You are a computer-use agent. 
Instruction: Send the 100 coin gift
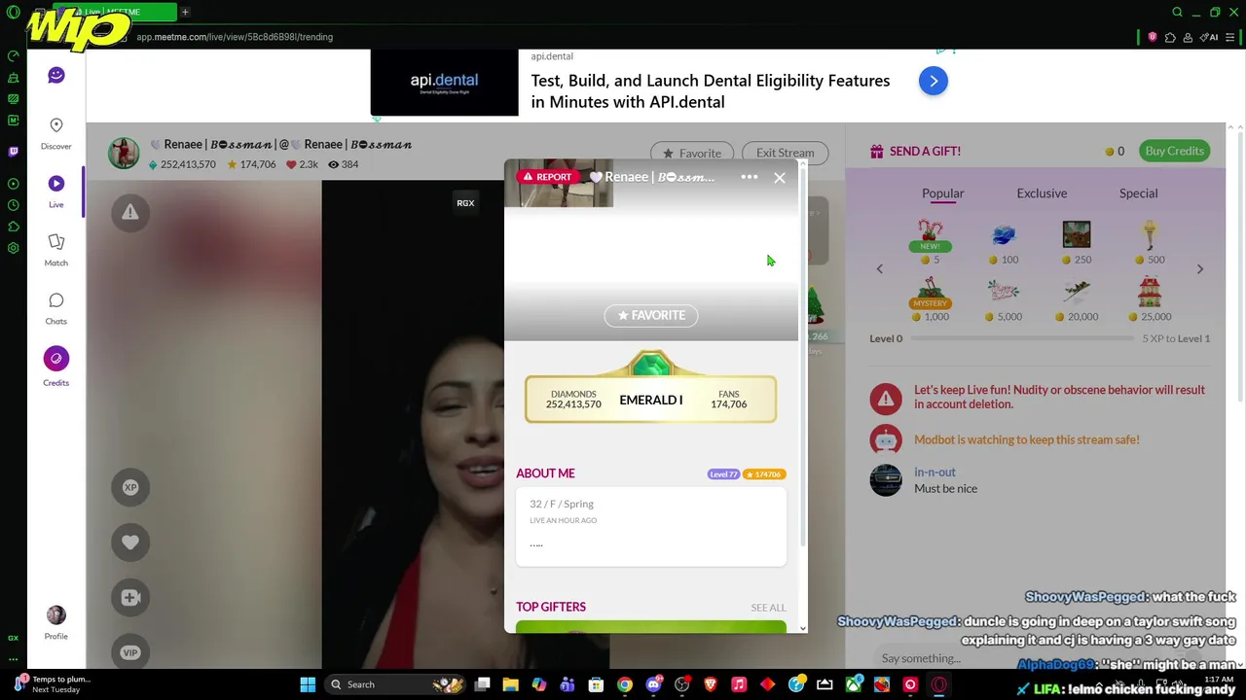coord(1004,241)
